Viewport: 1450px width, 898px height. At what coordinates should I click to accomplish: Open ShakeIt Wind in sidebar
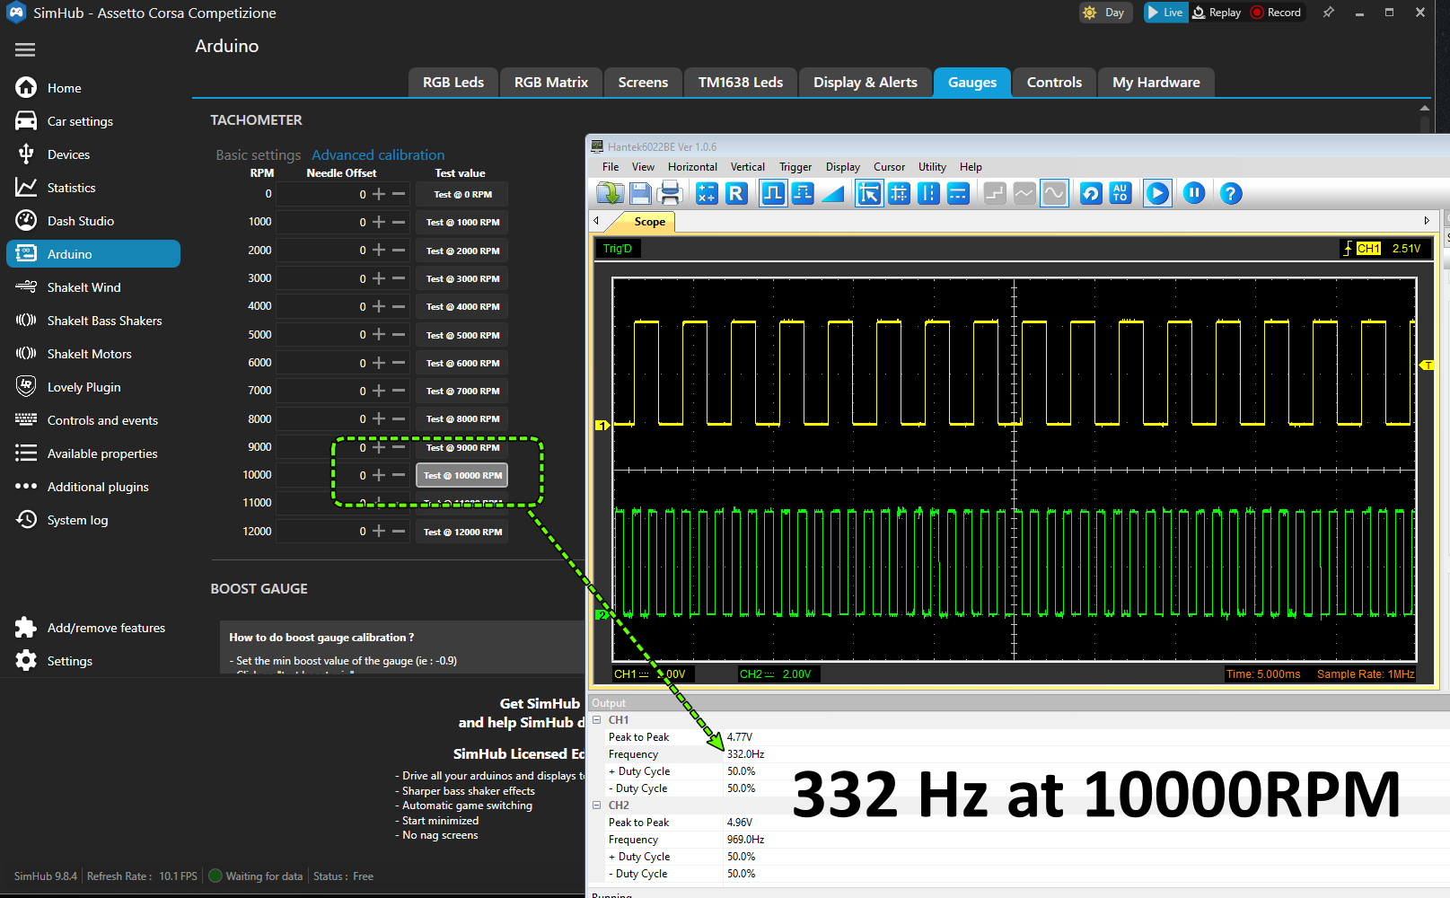tap(93, 287)
